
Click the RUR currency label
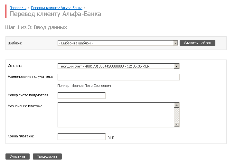pos(111,138)
